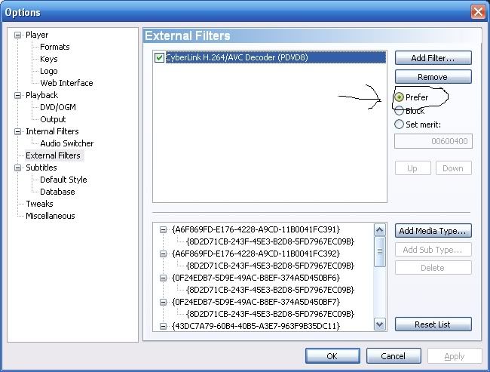Select {0F24EDB7-5D9E-49AC-B8EF-374A5D450BF6} entry
The image size is (490, 372).
256,278
